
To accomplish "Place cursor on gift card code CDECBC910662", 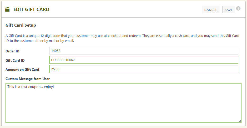I will [x=63, y=60].
